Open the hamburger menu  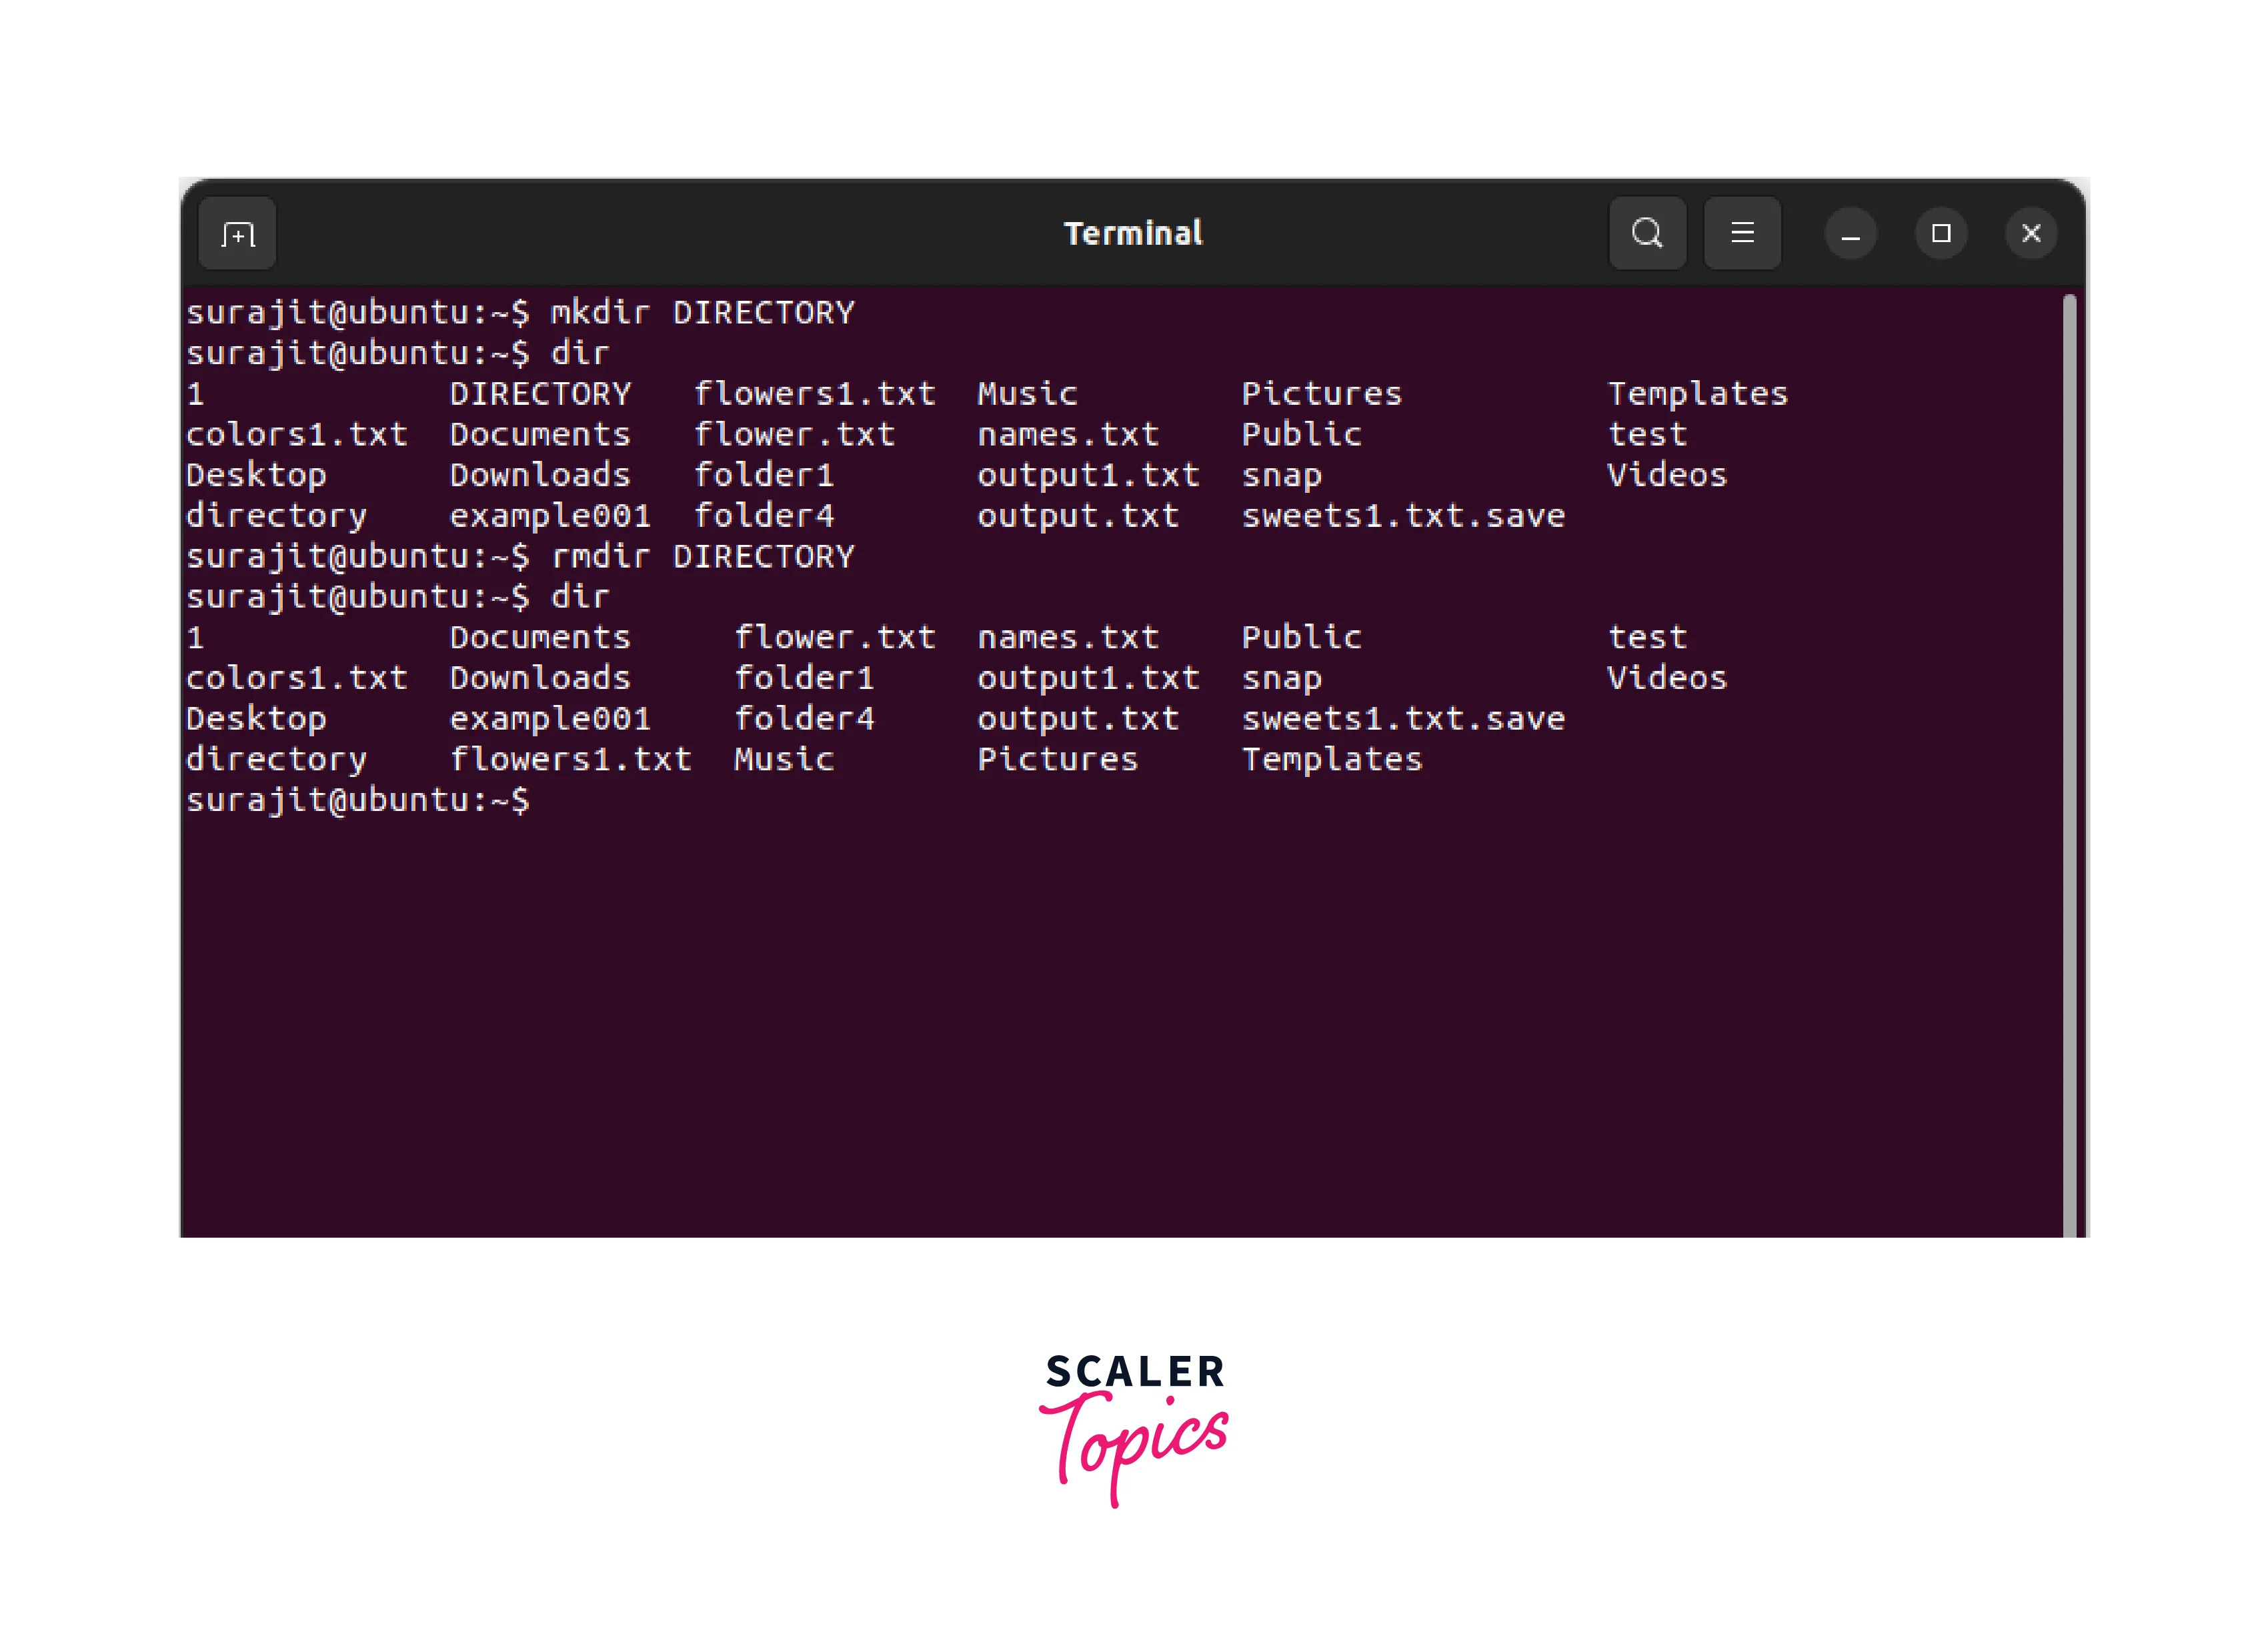tap(1742, 234)
